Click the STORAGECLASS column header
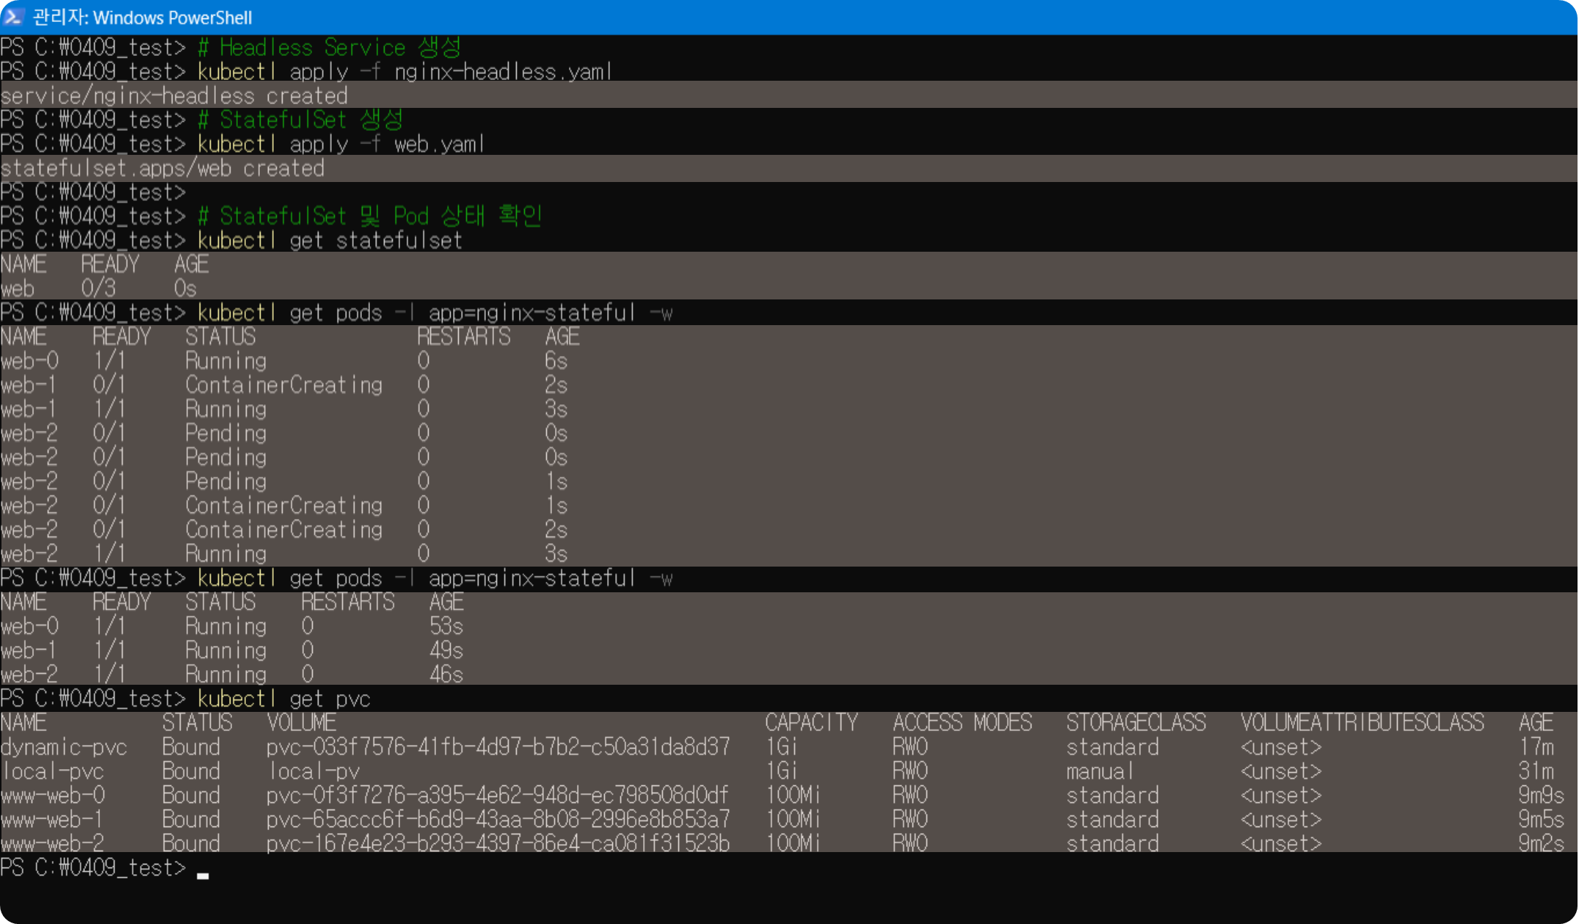This screenshot has height=924, width=1579. coord(1136,723)
